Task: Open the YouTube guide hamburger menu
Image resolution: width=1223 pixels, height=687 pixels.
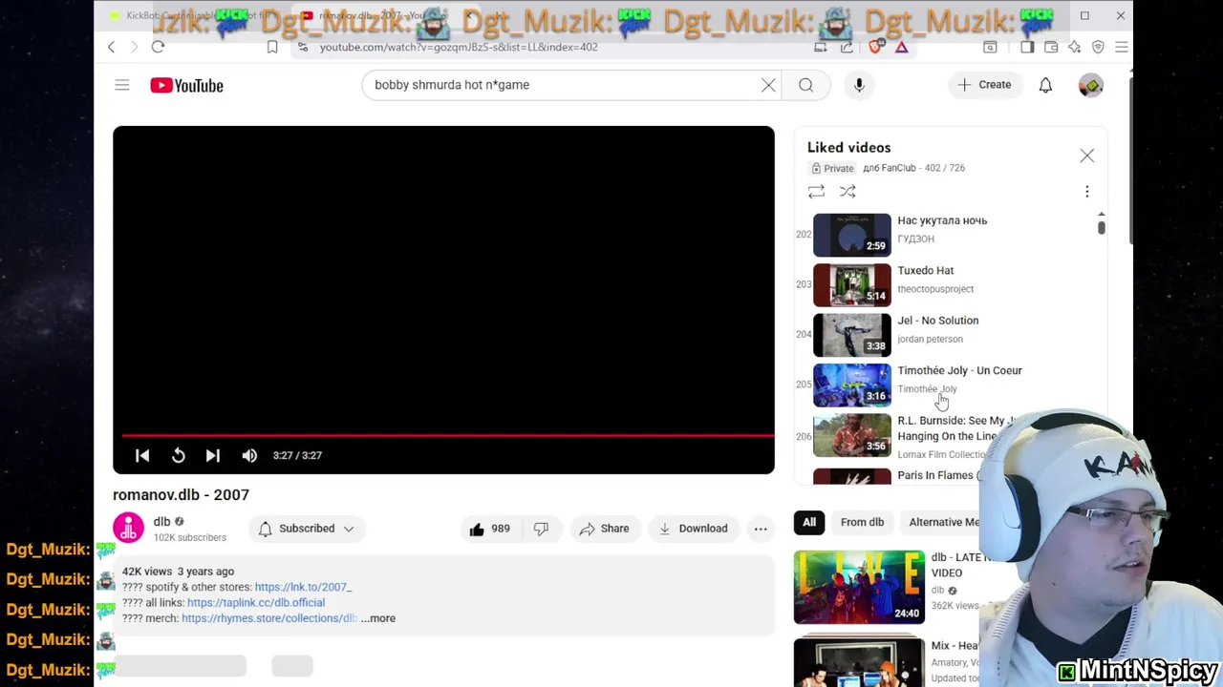Action: tap(122, 85)
